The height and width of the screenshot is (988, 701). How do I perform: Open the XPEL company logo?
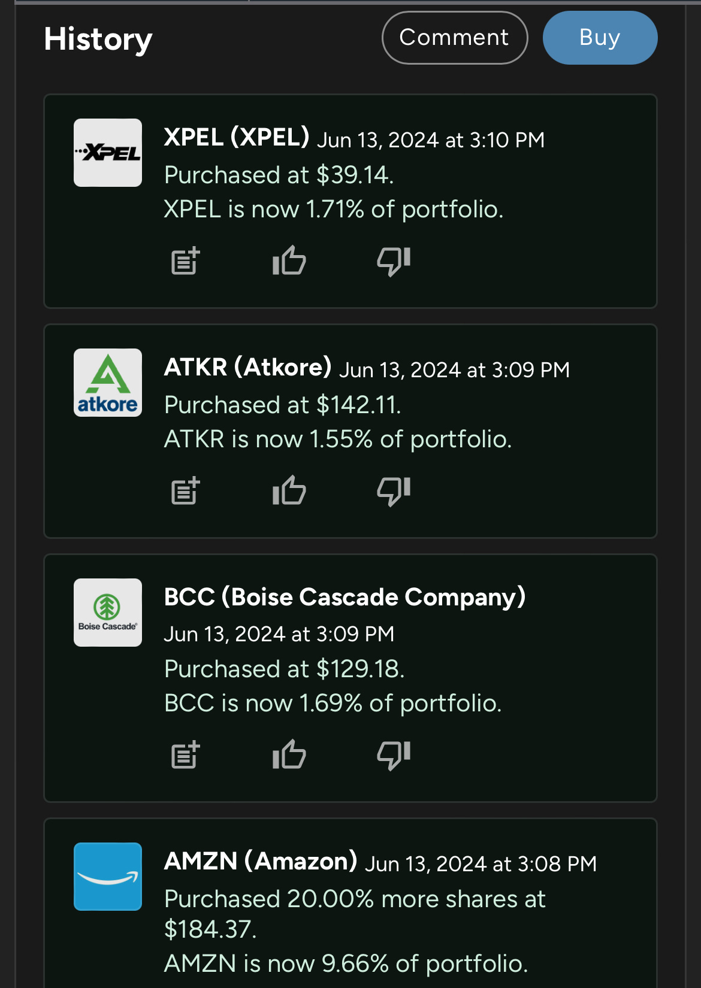click(108, 153)
